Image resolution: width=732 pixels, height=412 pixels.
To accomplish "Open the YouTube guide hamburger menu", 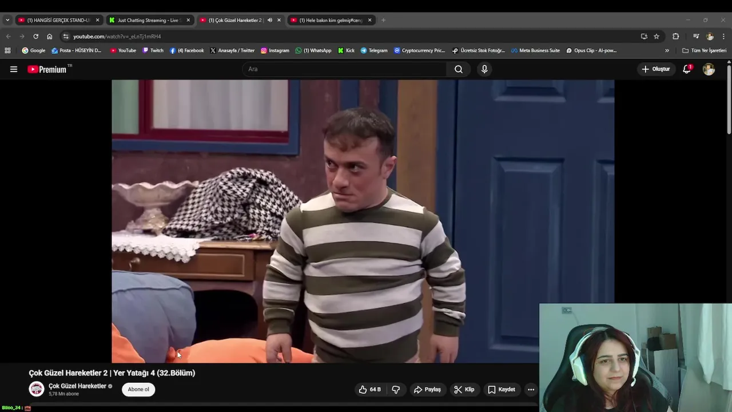I will (x=14, y=69).
